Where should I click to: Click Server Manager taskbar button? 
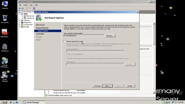click(34, 103)
